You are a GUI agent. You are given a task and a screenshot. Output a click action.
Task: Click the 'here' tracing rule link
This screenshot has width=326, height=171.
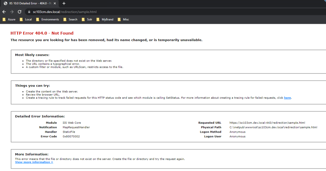287,98
